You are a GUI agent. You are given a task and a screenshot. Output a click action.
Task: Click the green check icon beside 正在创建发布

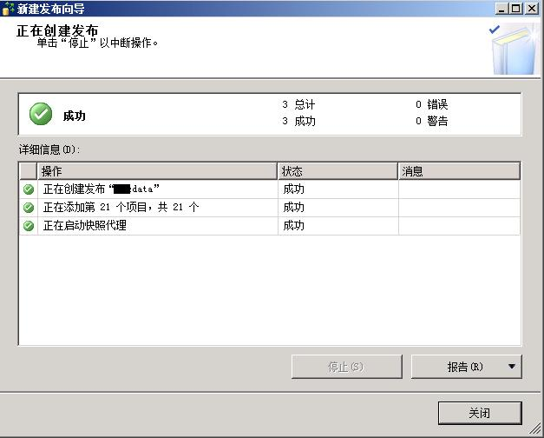click(x=29, y=189)
